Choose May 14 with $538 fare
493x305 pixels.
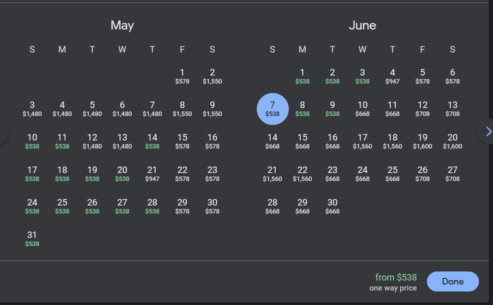(152, 141)
